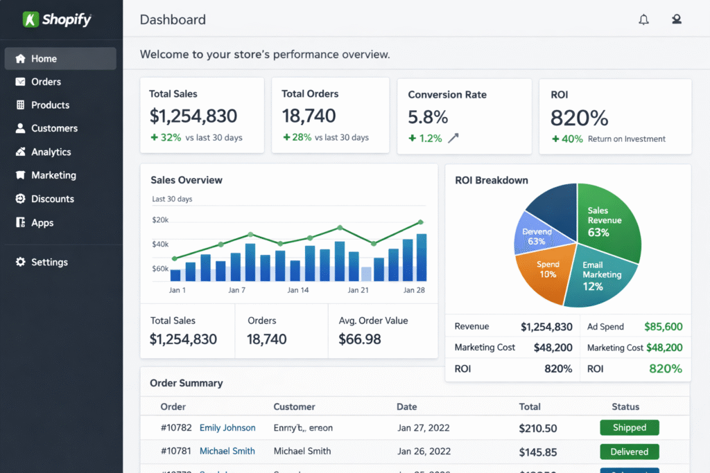The width and height of the screenshot is (710, 473).
Task: Open the Customers page via its sidebar icon
Action: coord(21,128)
